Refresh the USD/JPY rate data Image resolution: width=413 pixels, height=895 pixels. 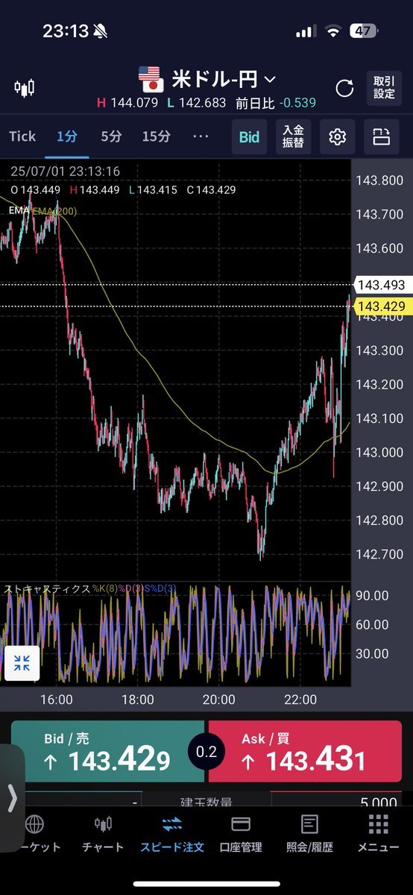(x=344, y=89)
